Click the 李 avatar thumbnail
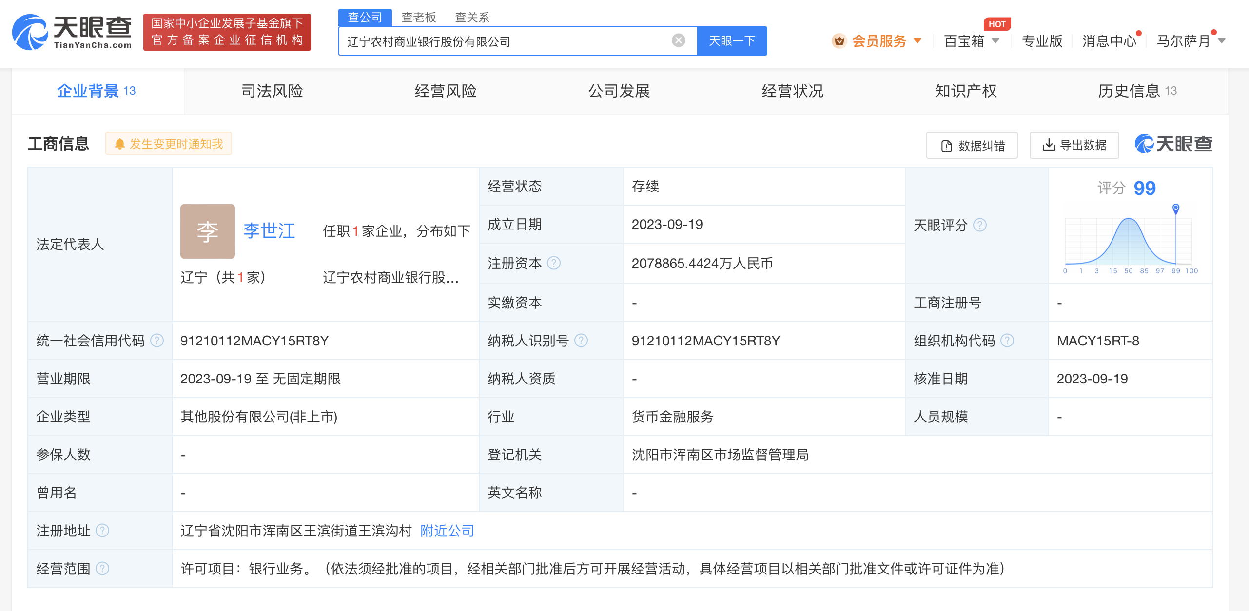 [x=208, y=231]
